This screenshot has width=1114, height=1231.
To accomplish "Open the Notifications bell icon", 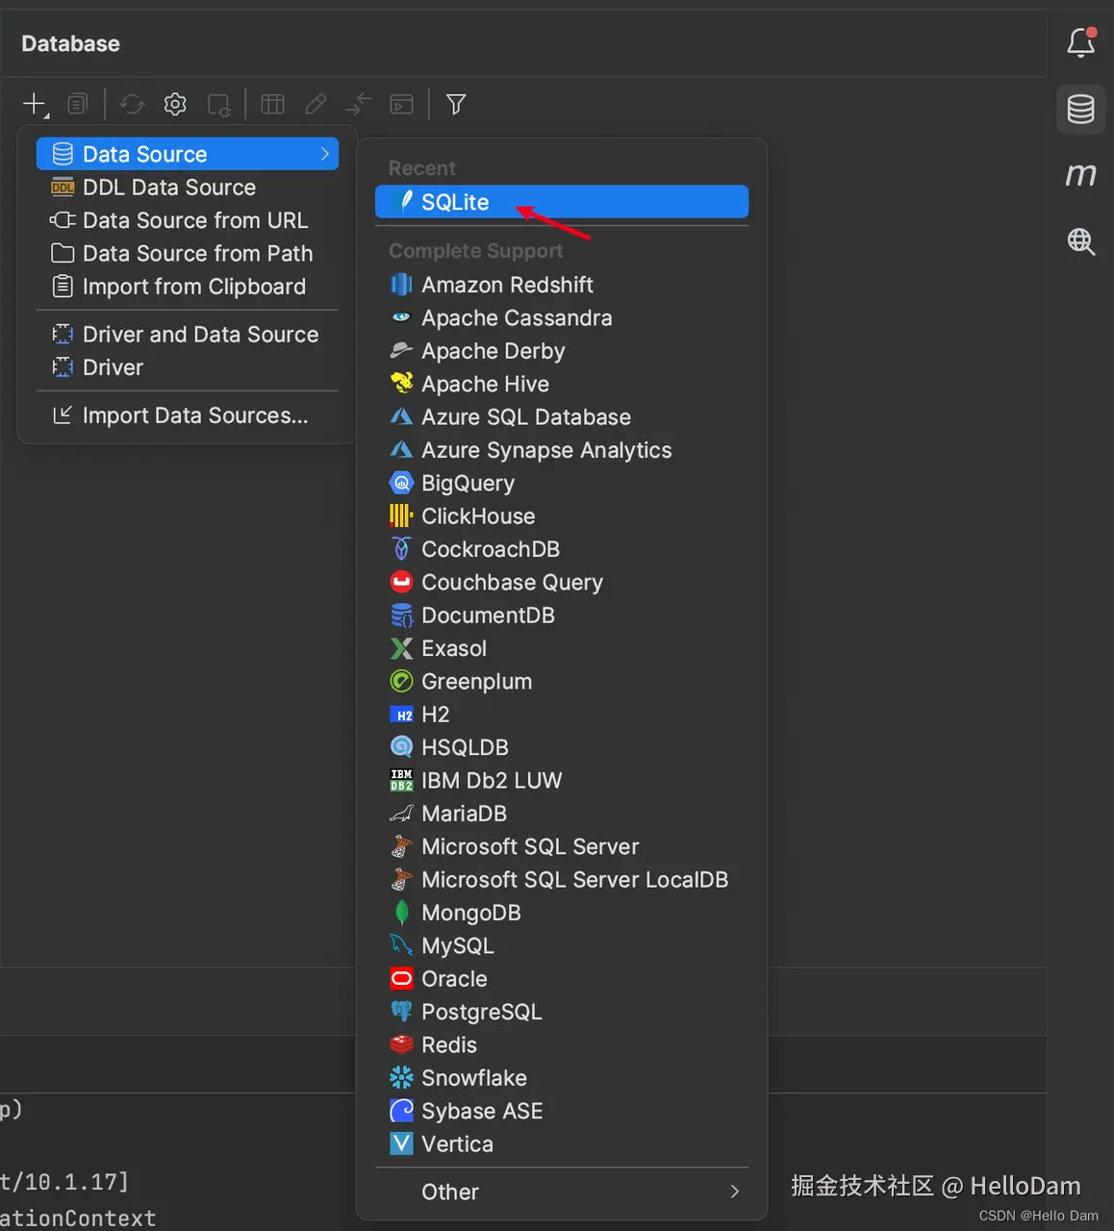I will point(1081,42).
